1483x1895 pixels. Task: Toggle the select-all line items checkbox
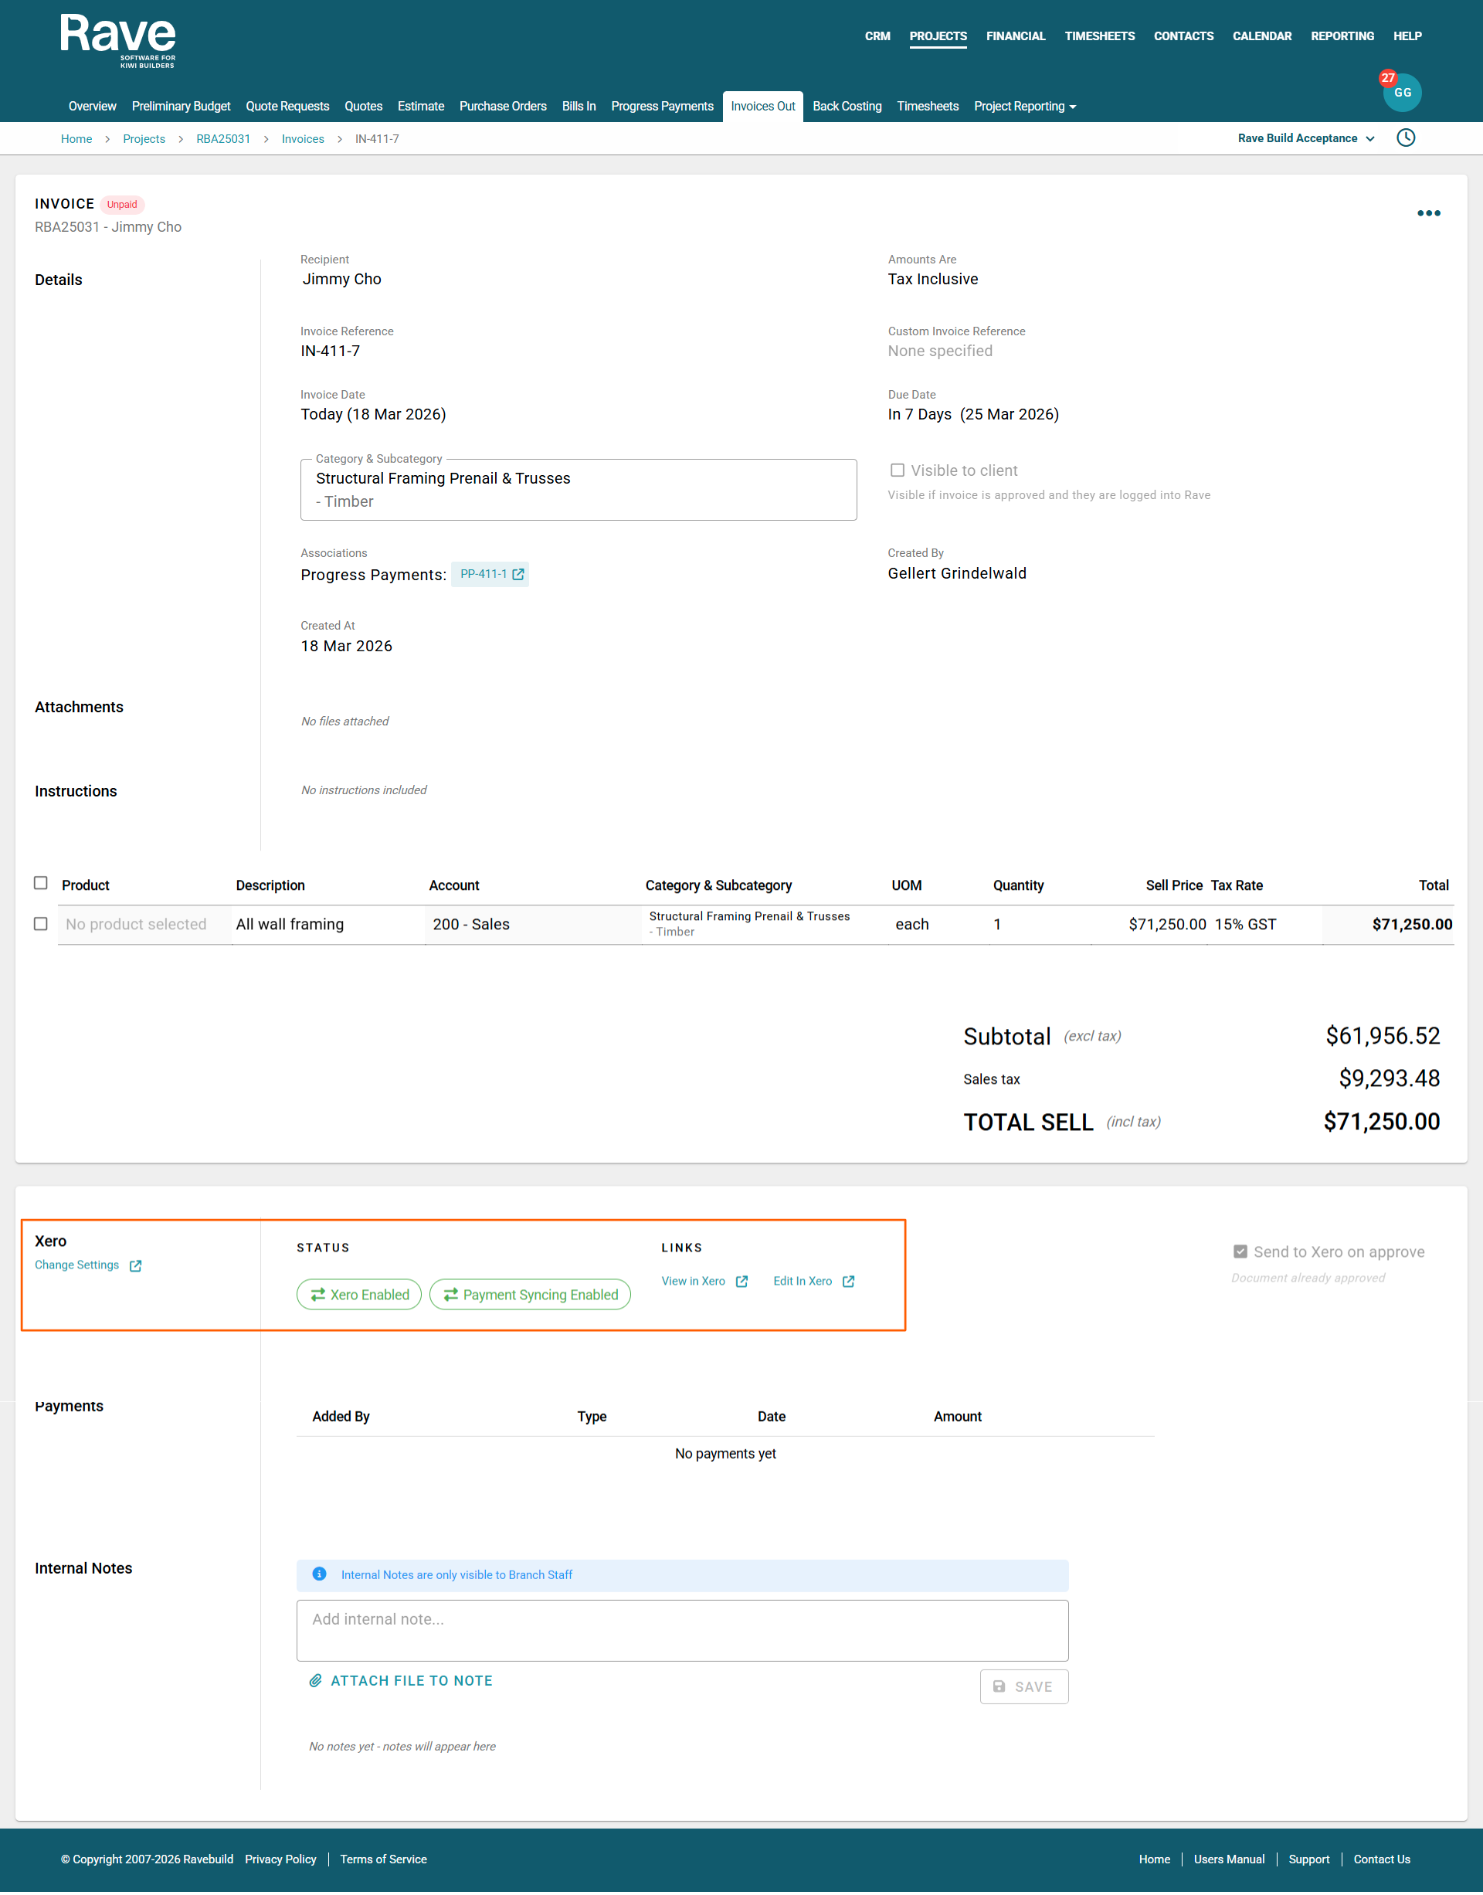(40, 883)
